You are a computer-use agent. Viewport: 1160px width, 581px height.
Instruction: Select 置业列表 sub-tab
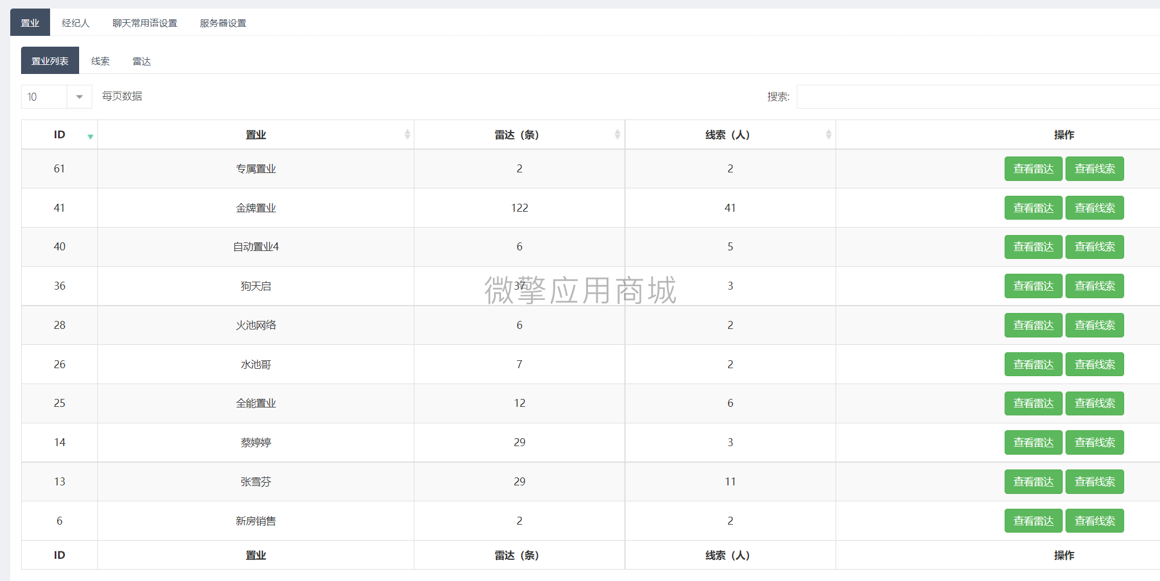[x=50, y=61]
